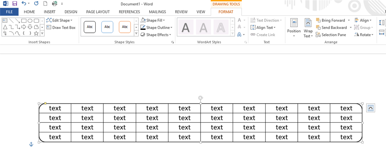Switch to the DESIGN tab
This screenshot has width=386, height=158.
click(x=71, y=12)
